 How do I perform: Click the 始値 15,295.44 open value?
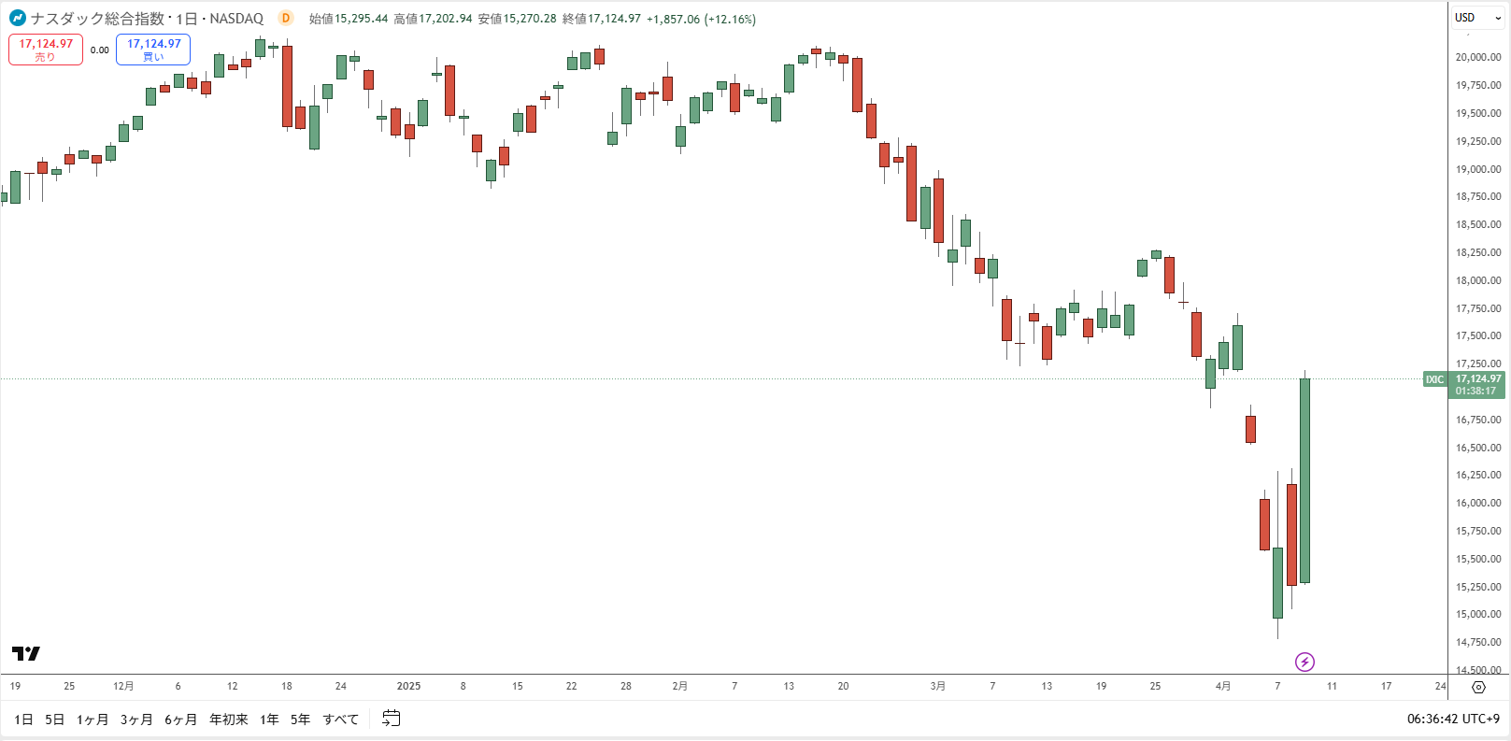pyautogui.click(x=349, y=19)
